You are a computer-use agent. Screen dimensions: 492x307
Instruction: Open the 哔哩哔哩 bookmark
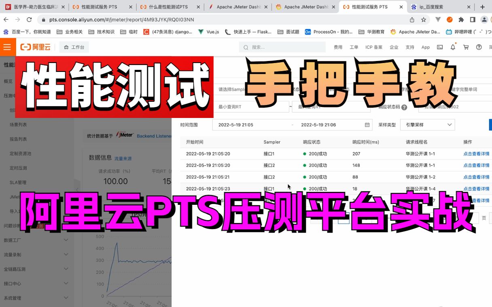[469, 32]
